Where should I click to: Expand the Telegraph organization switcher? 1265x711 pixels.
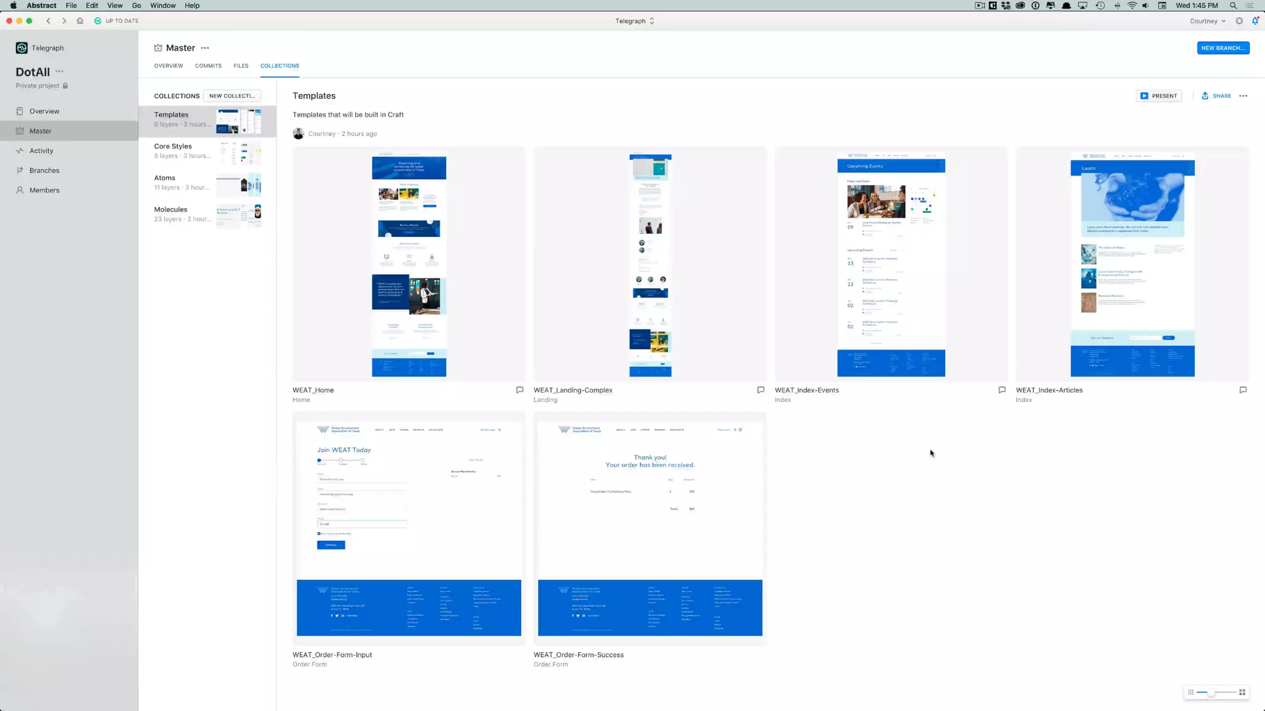tap(634, 21)
